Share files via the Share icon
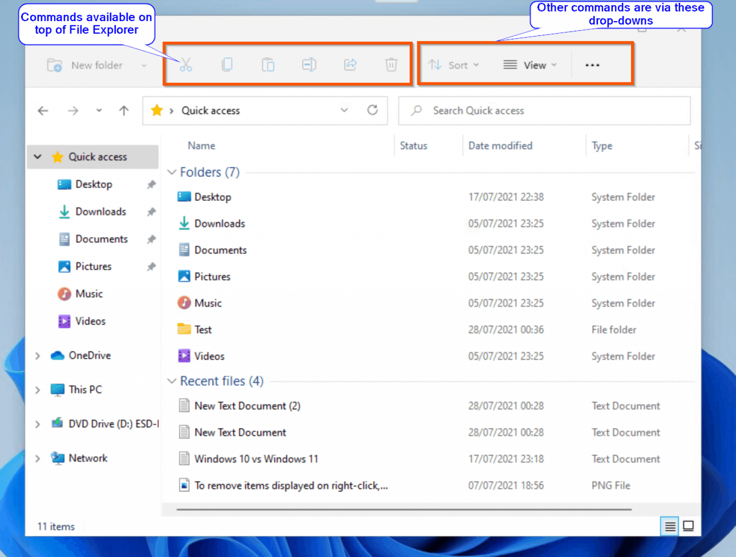 click(350, 65)
